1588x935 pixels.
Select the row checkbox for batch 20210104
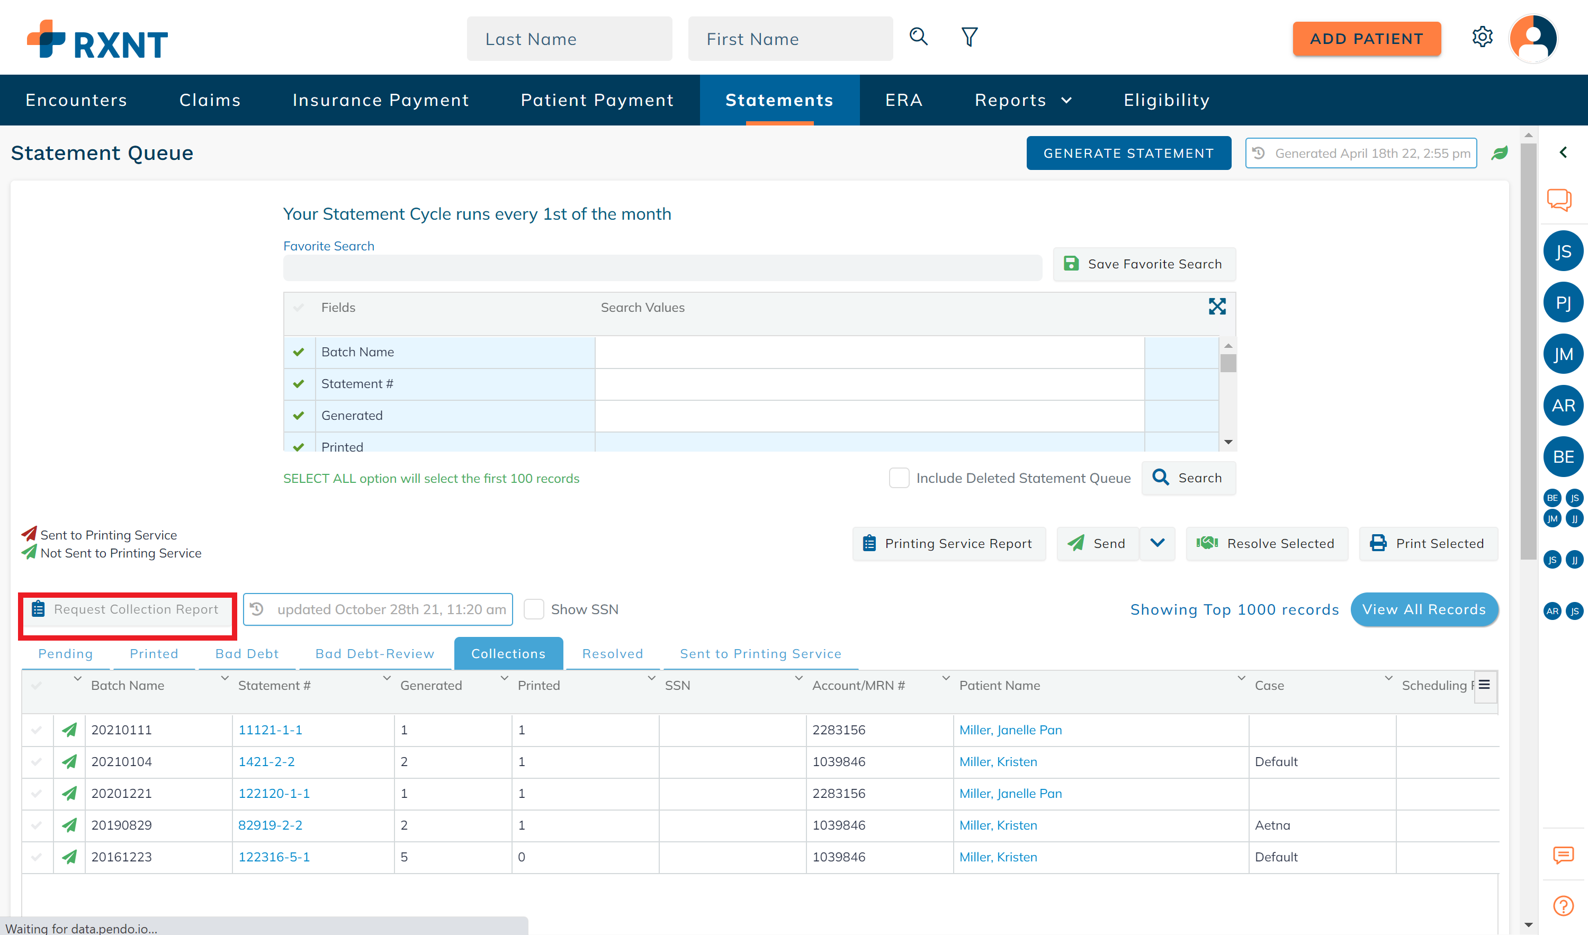(37, 761)
